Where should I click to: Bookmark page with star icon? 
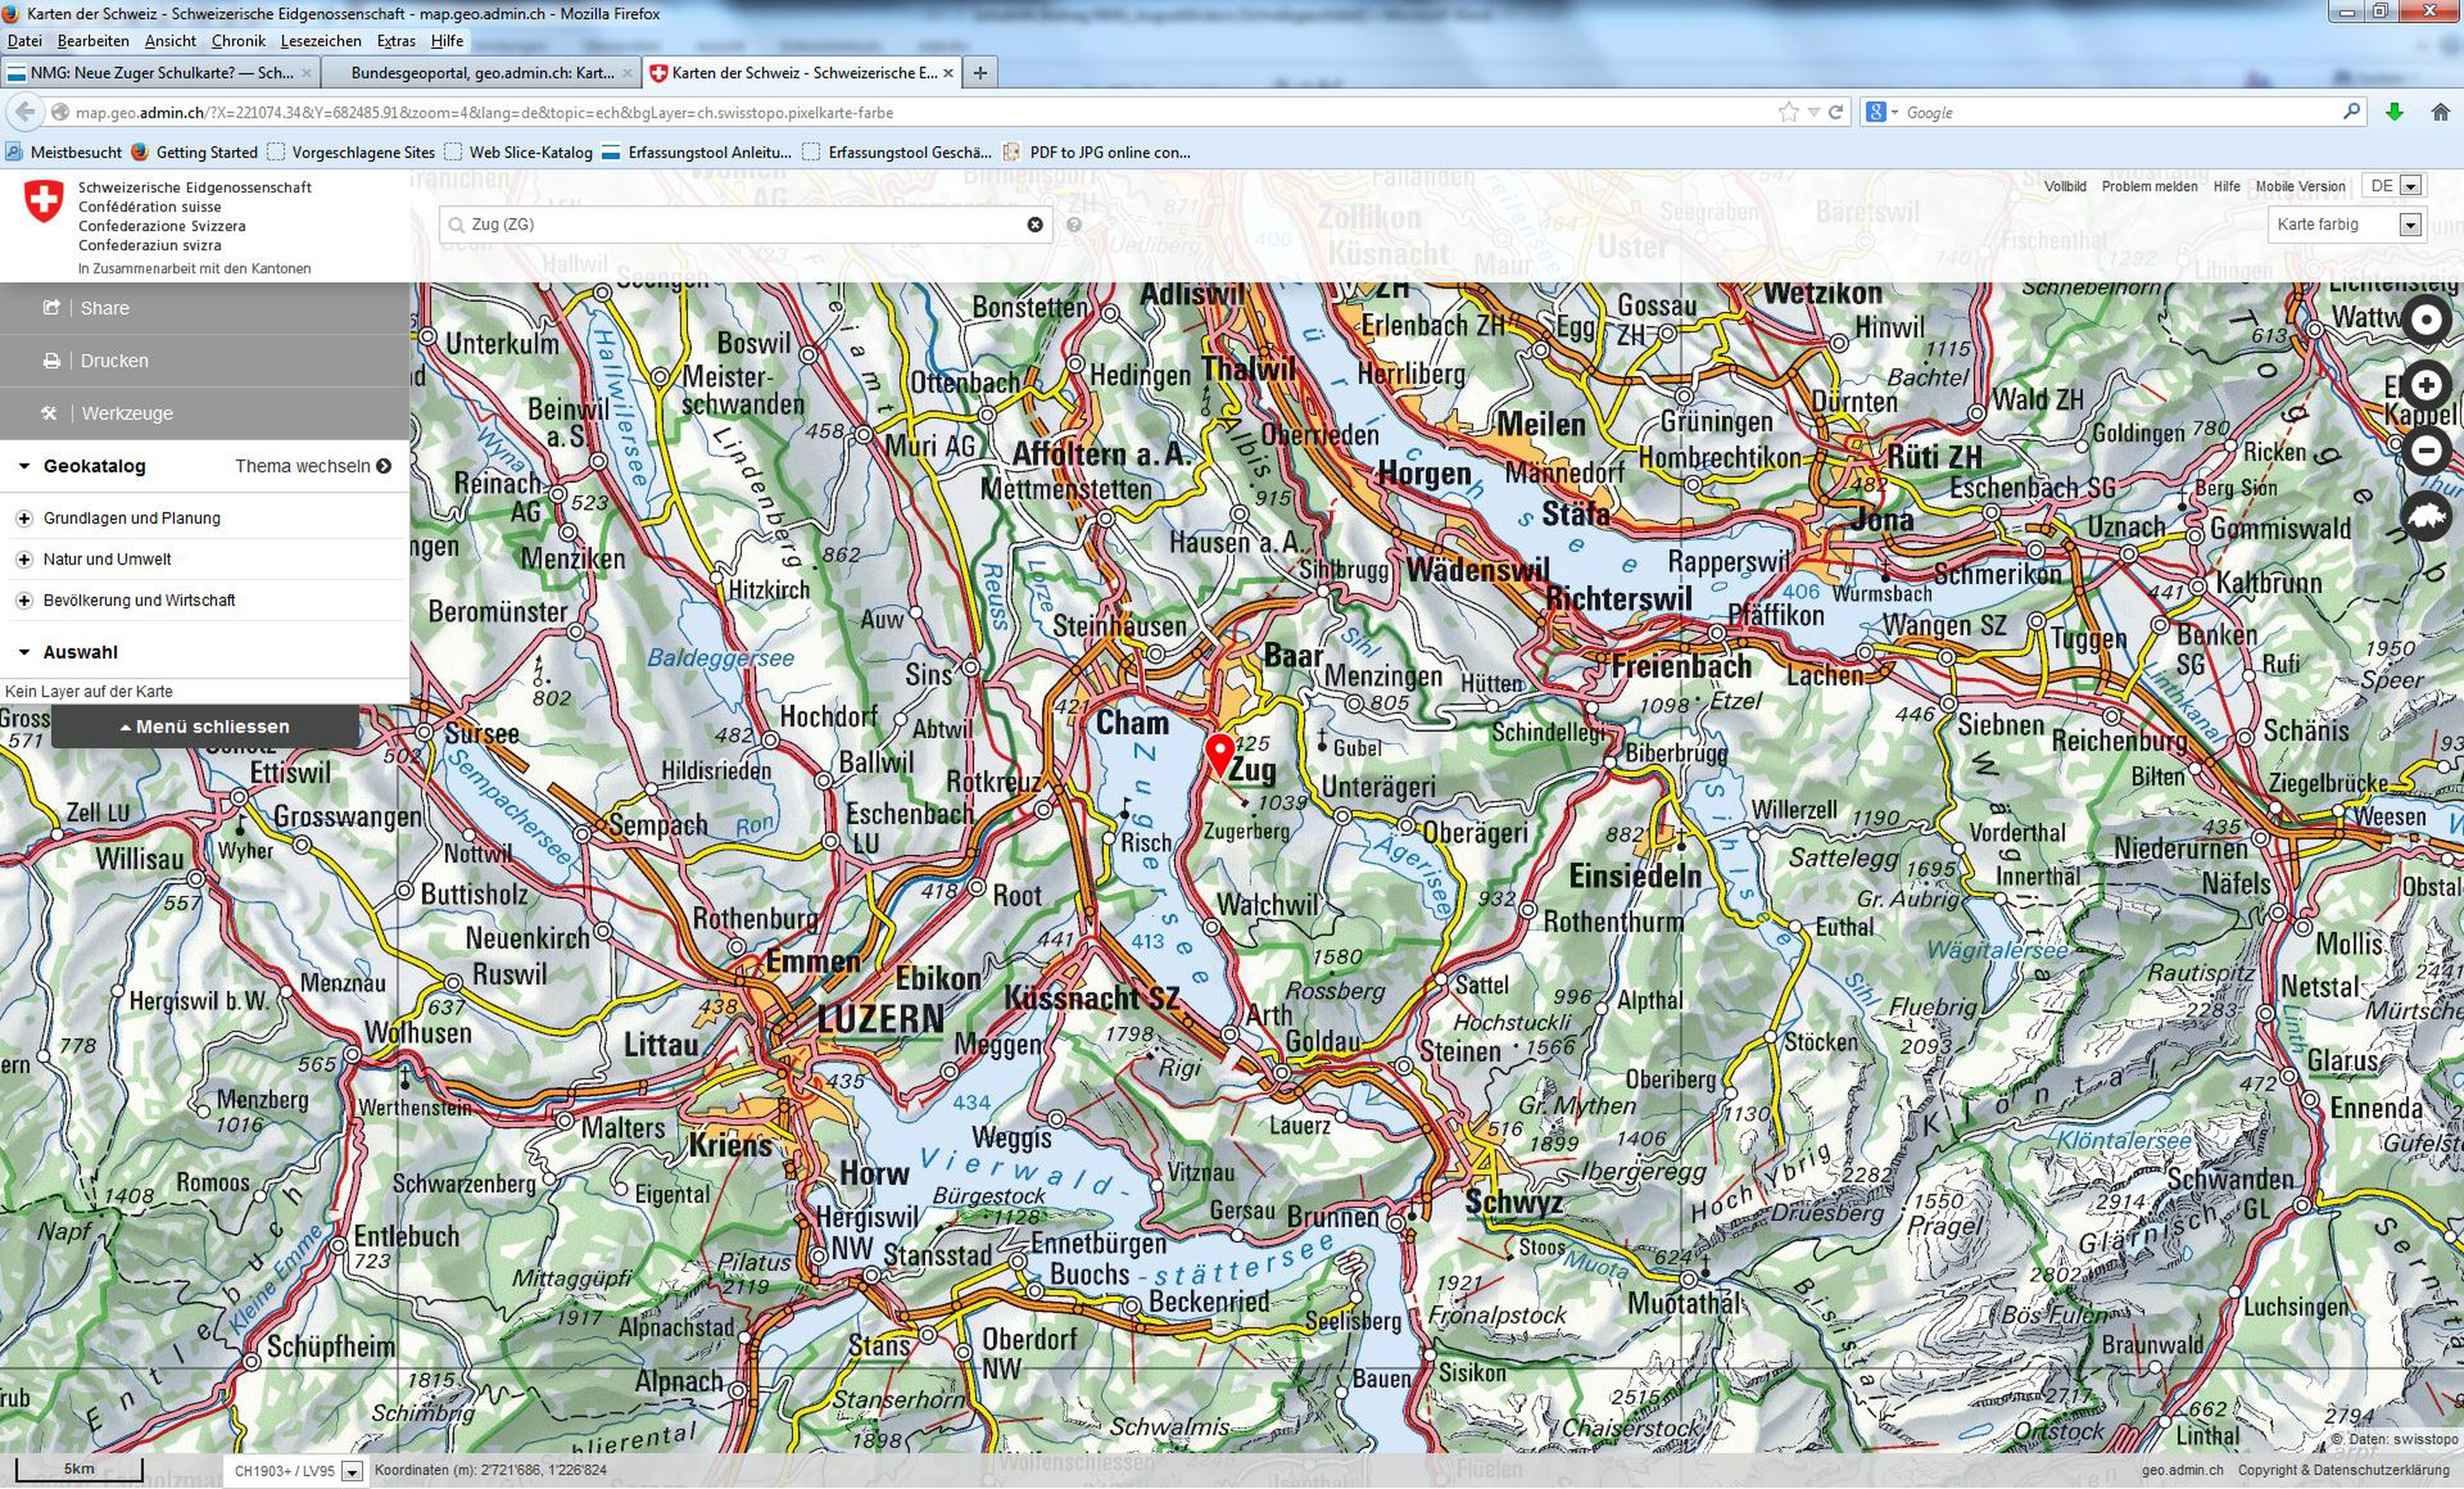point(1788,112)
